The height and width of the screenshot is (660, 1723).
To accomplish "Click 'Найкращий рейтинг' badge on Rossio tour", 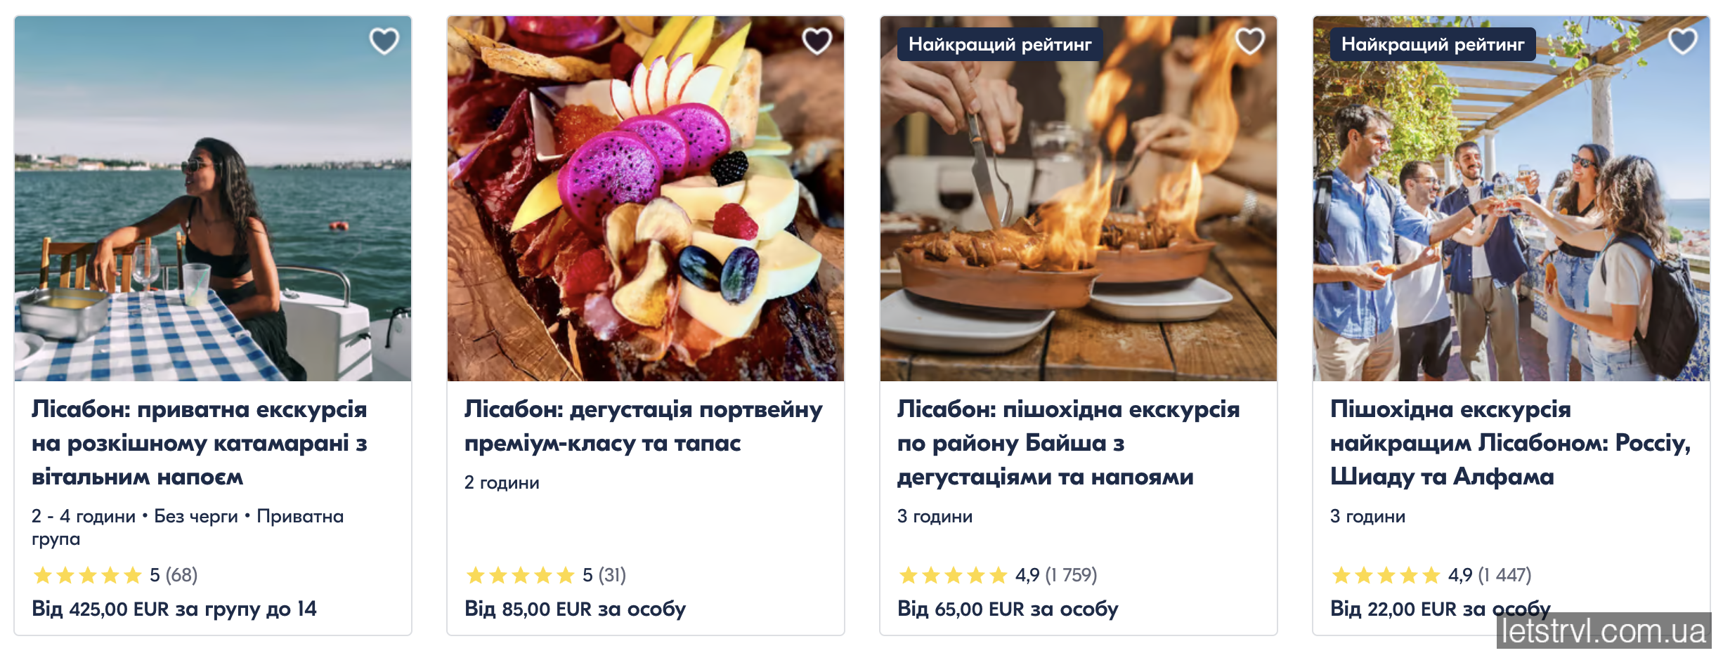I will [1433, 44].
